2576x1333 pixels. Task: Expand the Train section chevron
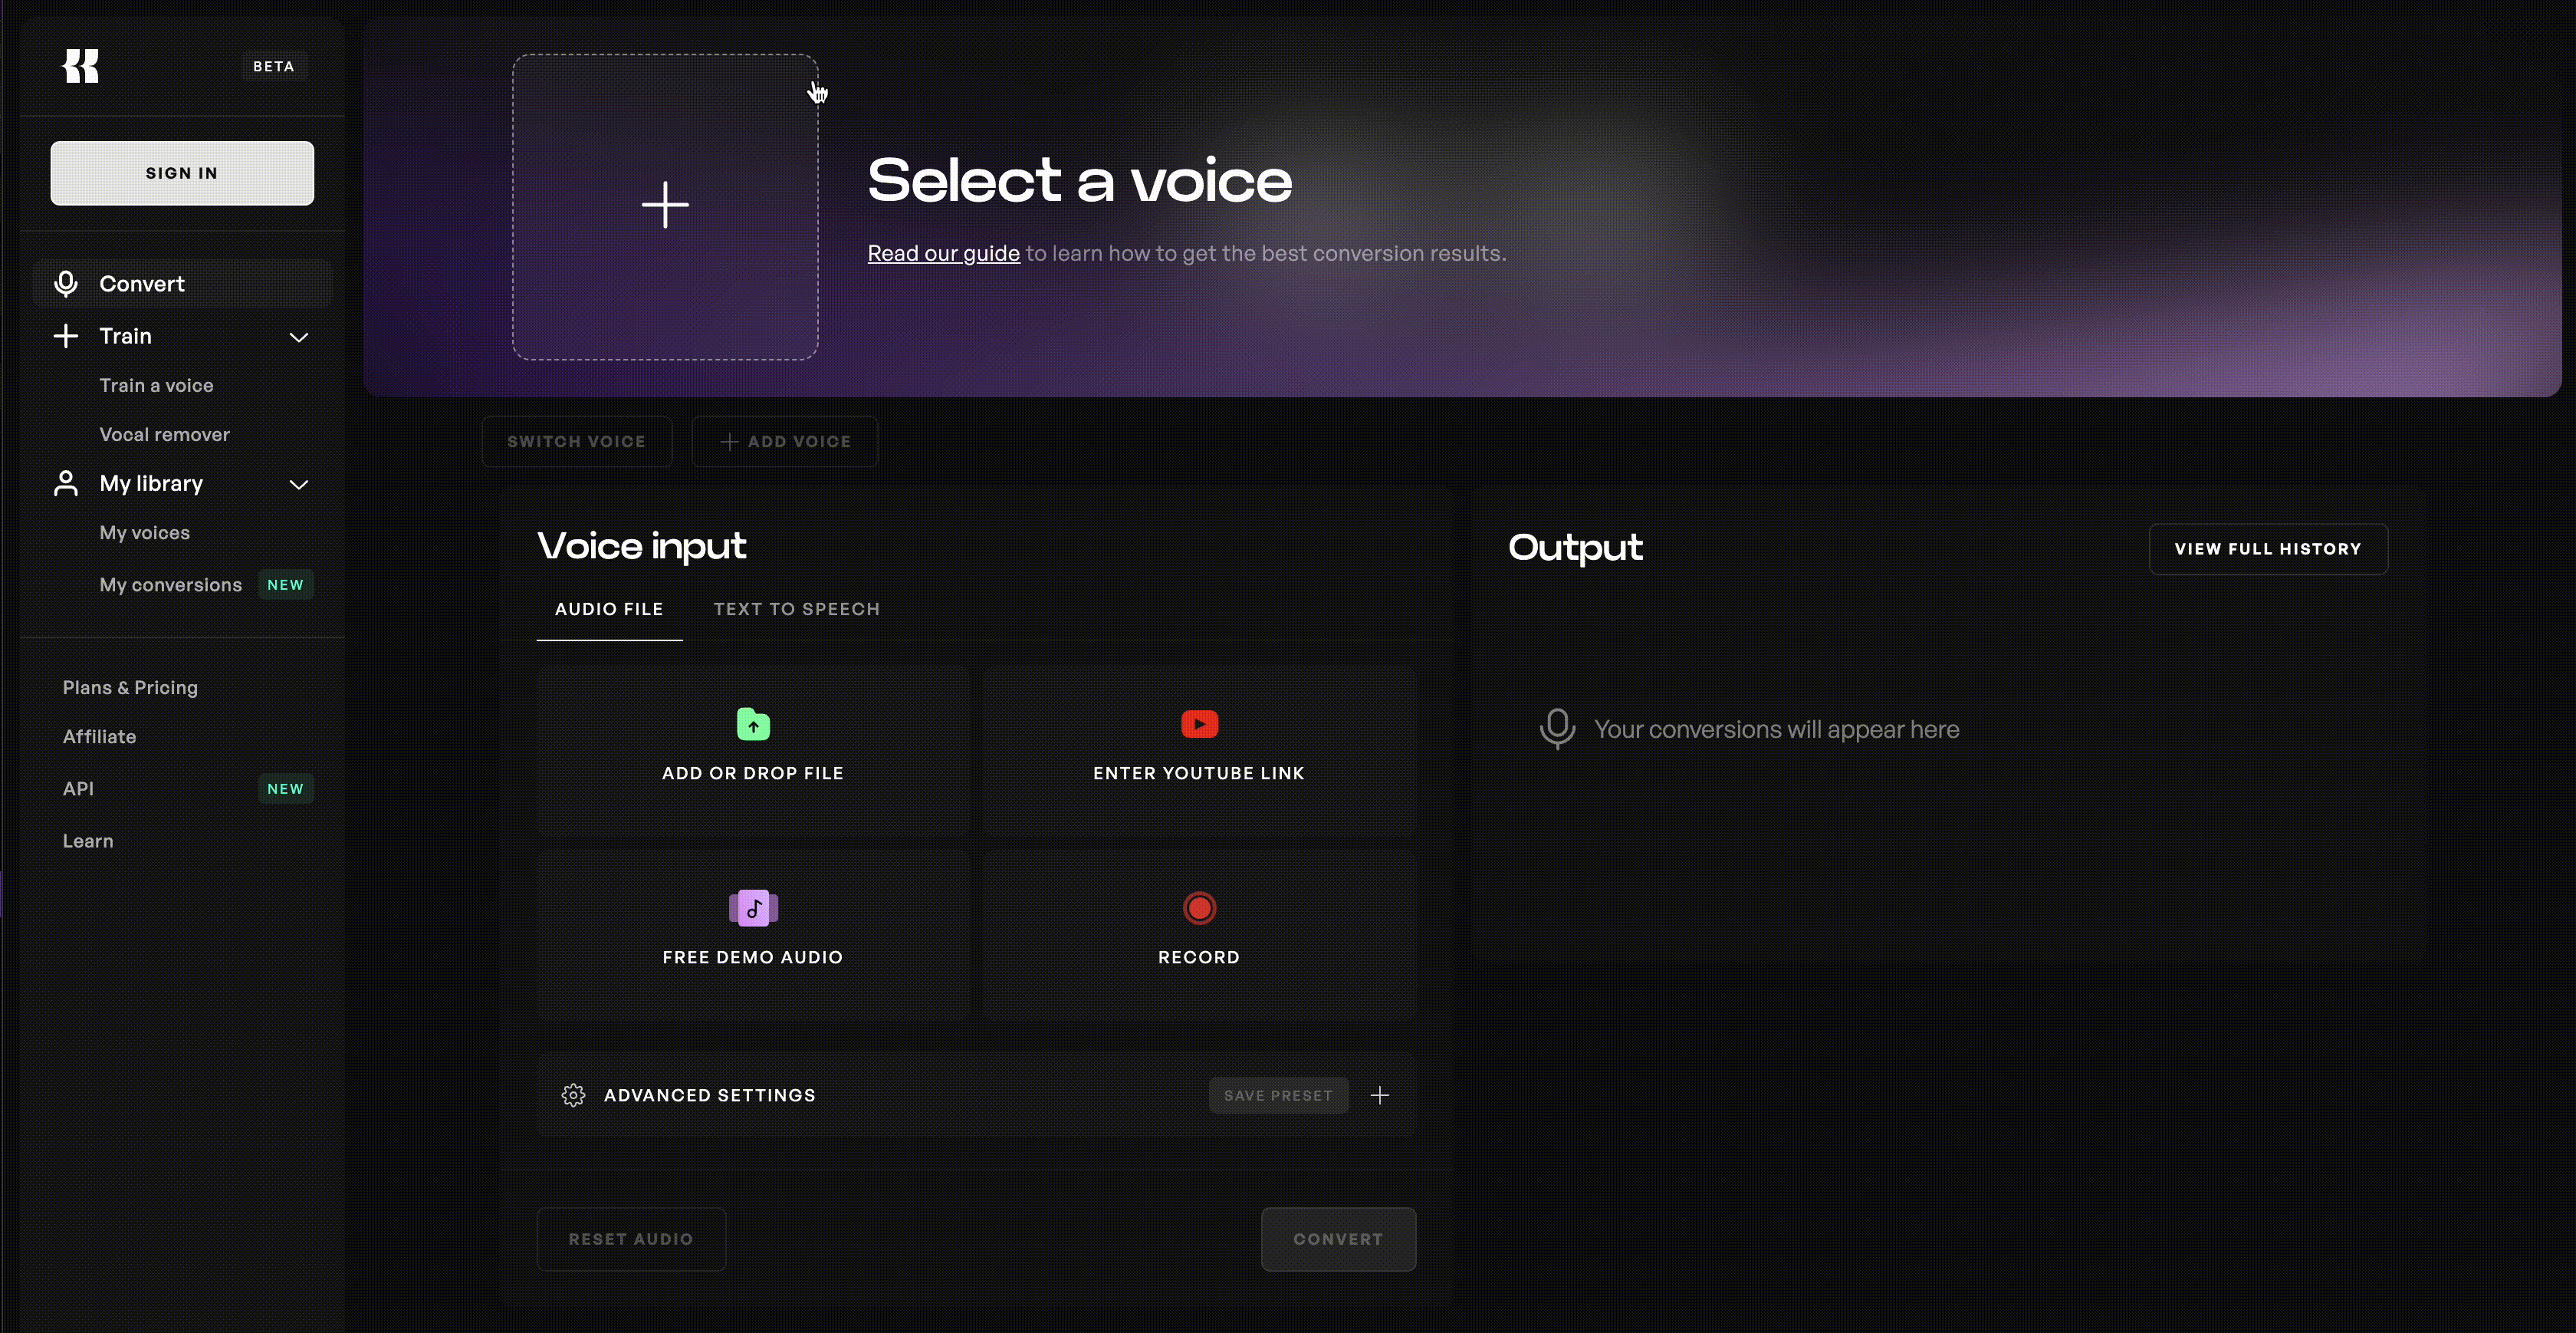click(299, 337)
